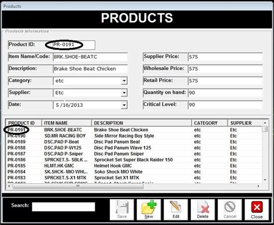The width and height of the screenshot is (274, 225).
Task: Select row PR-0191 in product list
Action: click(x=134, y=130)
